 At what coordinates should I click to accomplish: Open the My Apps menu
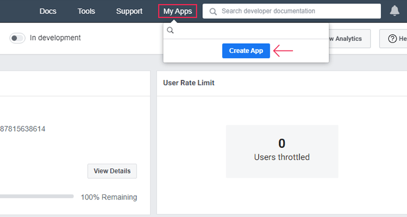(177, 11)
